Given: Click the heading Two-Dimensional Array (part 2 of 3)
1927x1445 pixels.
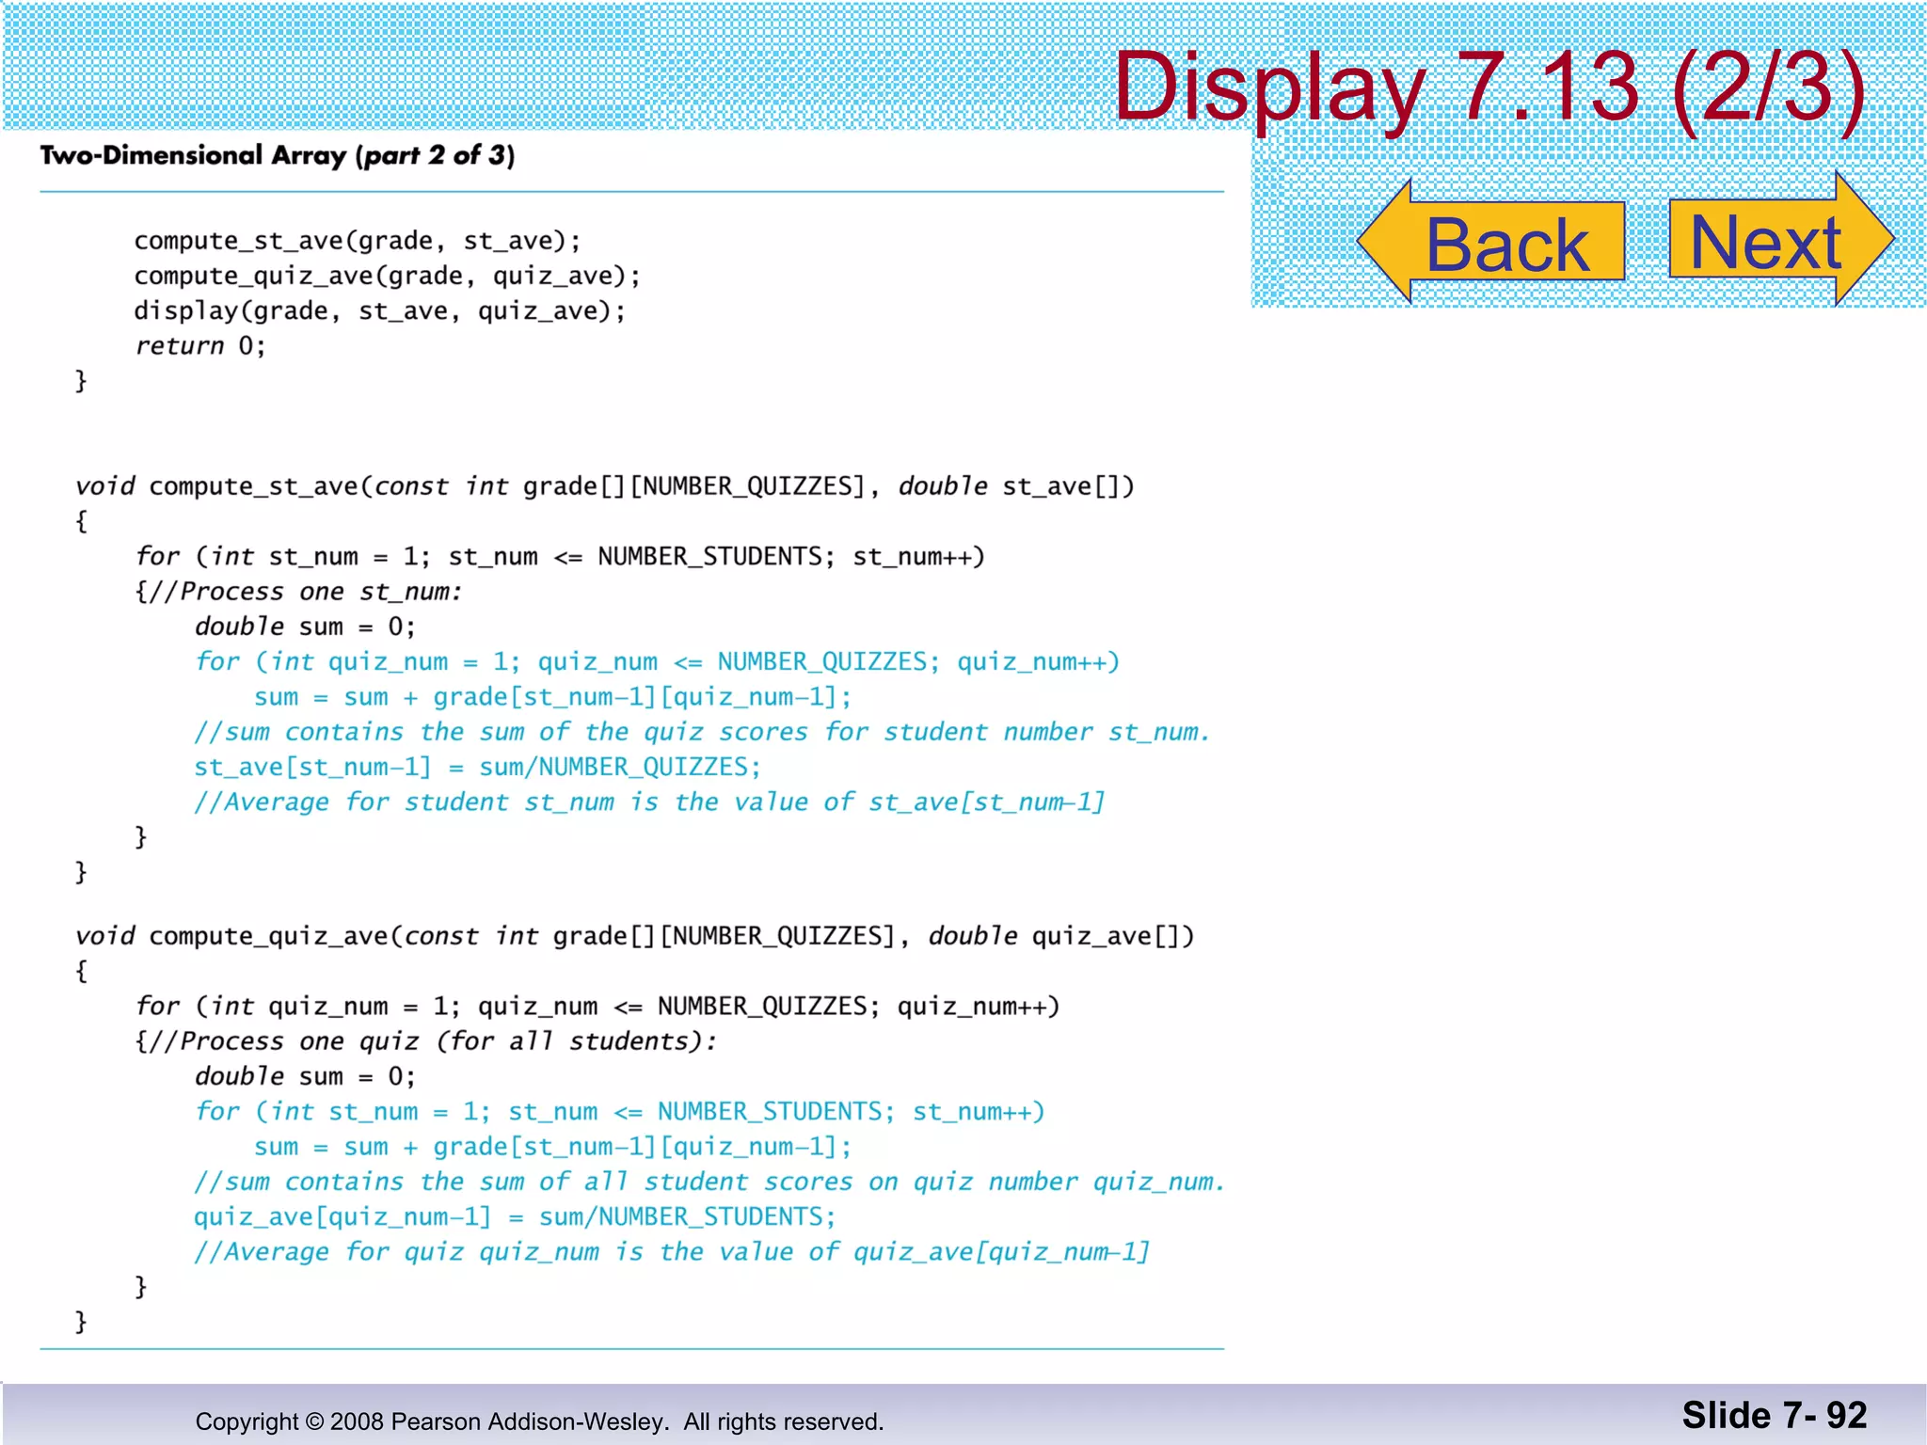Looking at the screenshot, I should click(x=278, y=155).
